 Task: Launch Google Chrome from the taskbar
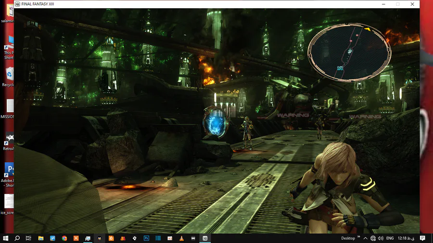64,238
